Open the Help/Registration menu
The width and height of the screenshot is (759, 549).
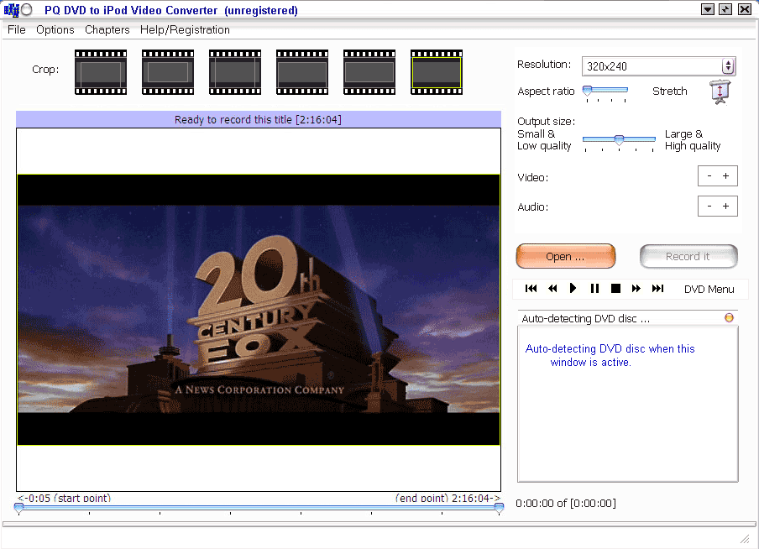click(185, 29)
